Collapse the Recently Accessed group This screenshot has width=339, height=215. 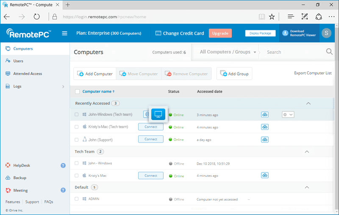pos(308,103)
